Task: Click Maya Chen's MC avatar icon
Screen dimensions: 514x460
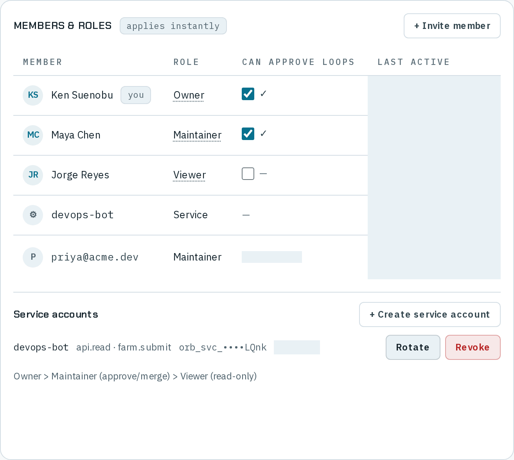Action: (33, 135)
